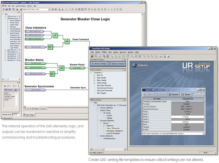Click the Device Setup button
219x163 pixels.
99,64
